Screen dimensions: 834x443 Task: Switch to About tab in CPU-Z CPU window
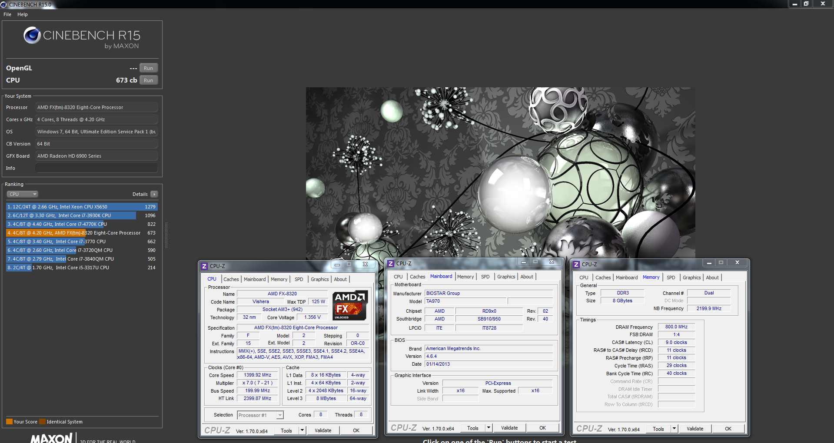[x=340, y=279]
